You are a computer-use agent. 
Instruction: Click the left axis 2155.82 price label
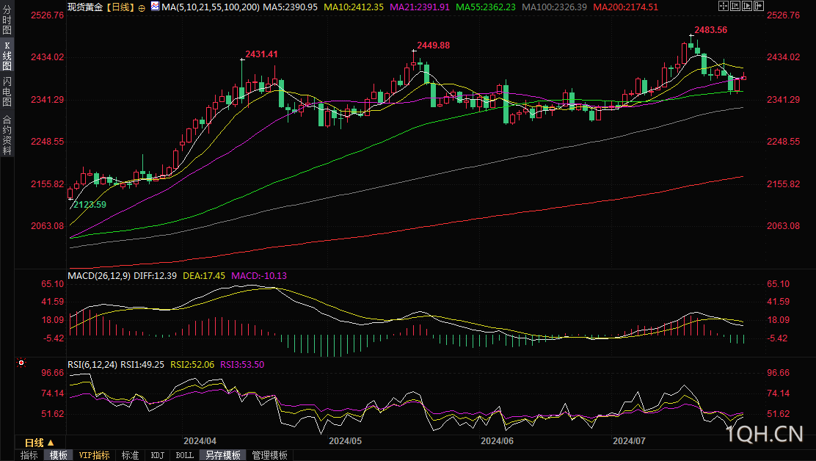(x=48, y=184)
